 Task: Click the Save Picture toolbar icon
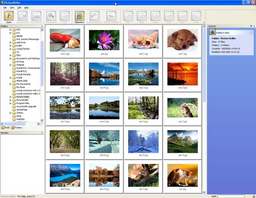coord(22,16)
